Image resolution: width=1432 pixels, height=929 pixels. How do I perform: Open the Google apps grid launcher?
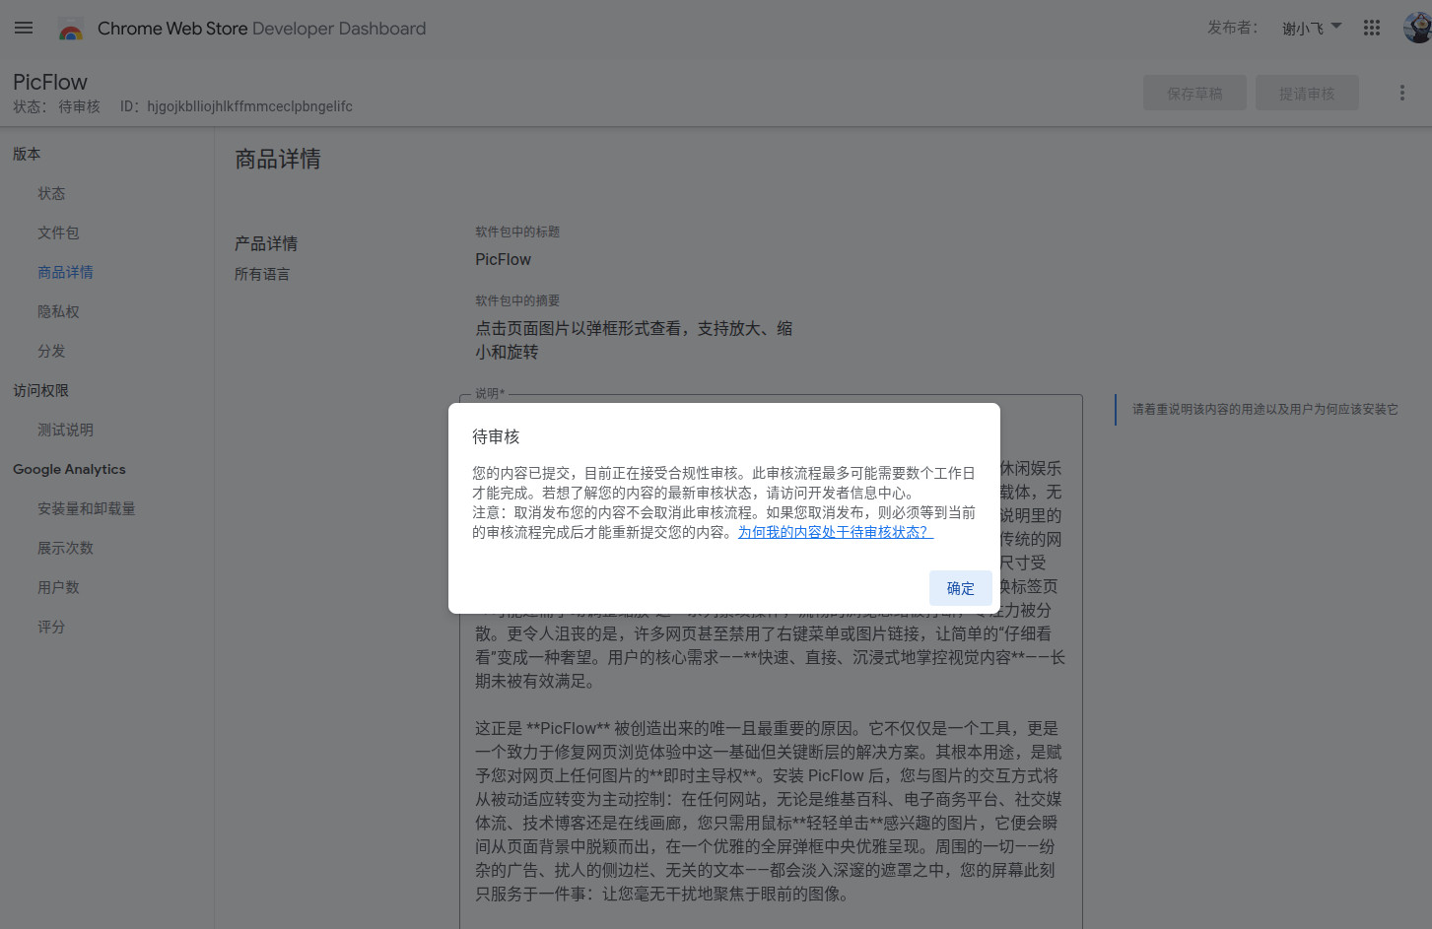click(1371, 28)
